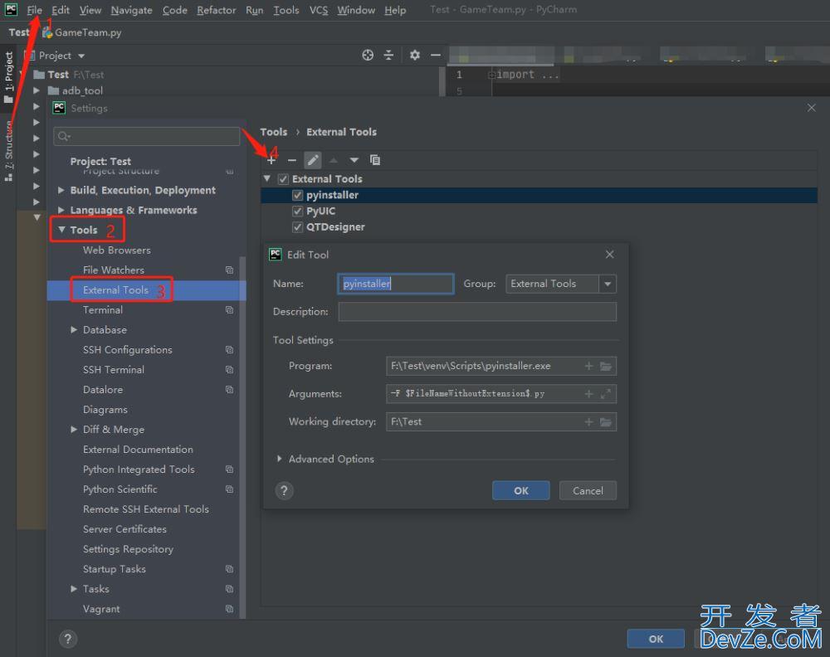Click Insert Macro plus in Working directory
This screenshot has height=657, width=830.
point(588,421)
